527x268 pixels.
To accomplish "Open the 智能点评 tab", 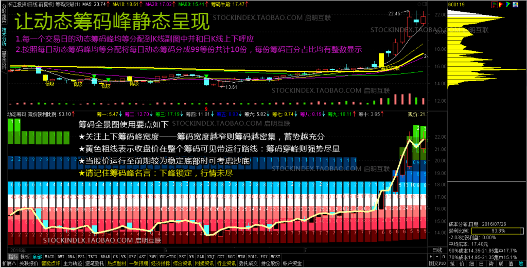I will 51,264.
